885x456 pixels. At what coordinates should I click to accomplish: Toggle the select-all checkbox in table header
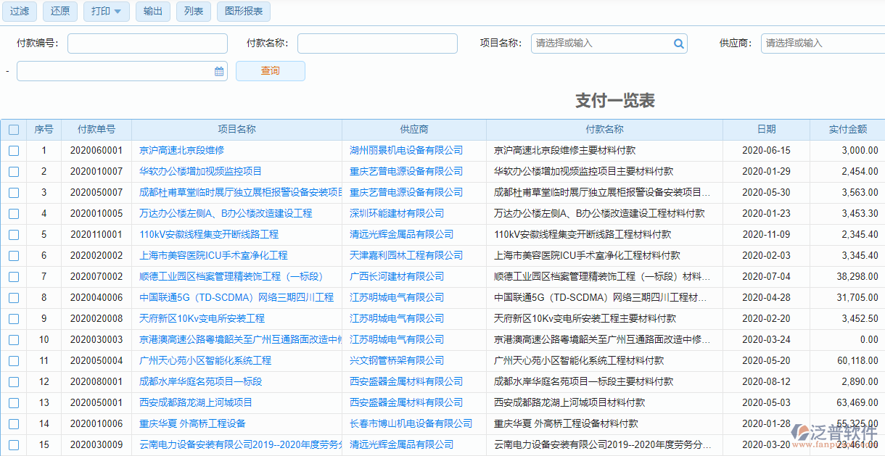pyautogui.click(x=14, y=129)
